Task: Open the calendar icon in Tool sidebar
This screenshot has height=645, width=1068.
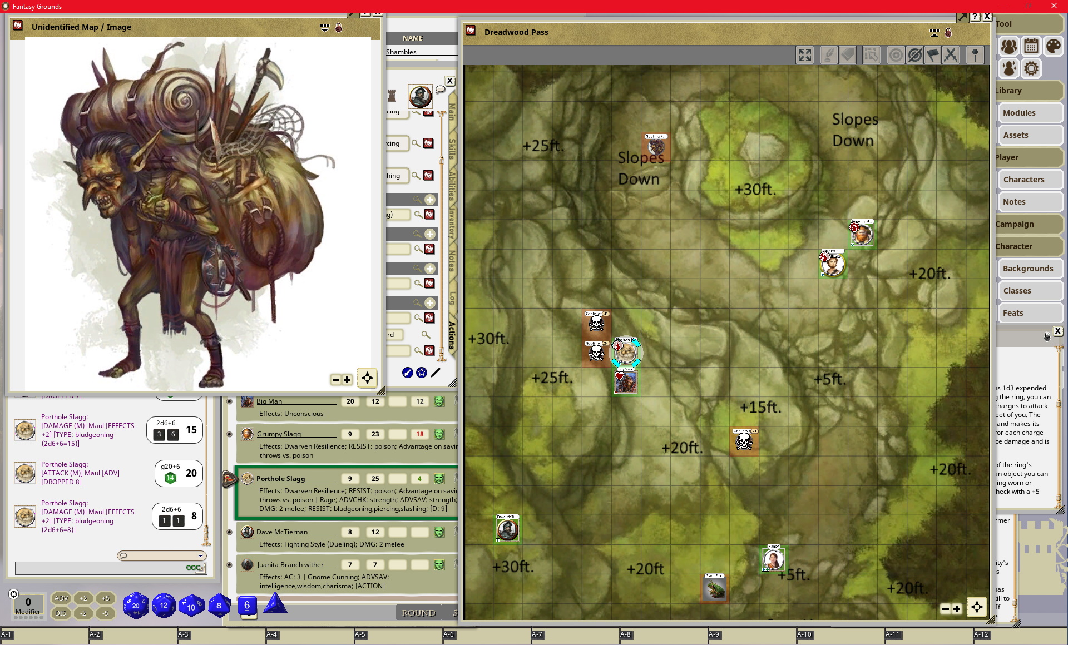Action: click(x=1031, y=46)
